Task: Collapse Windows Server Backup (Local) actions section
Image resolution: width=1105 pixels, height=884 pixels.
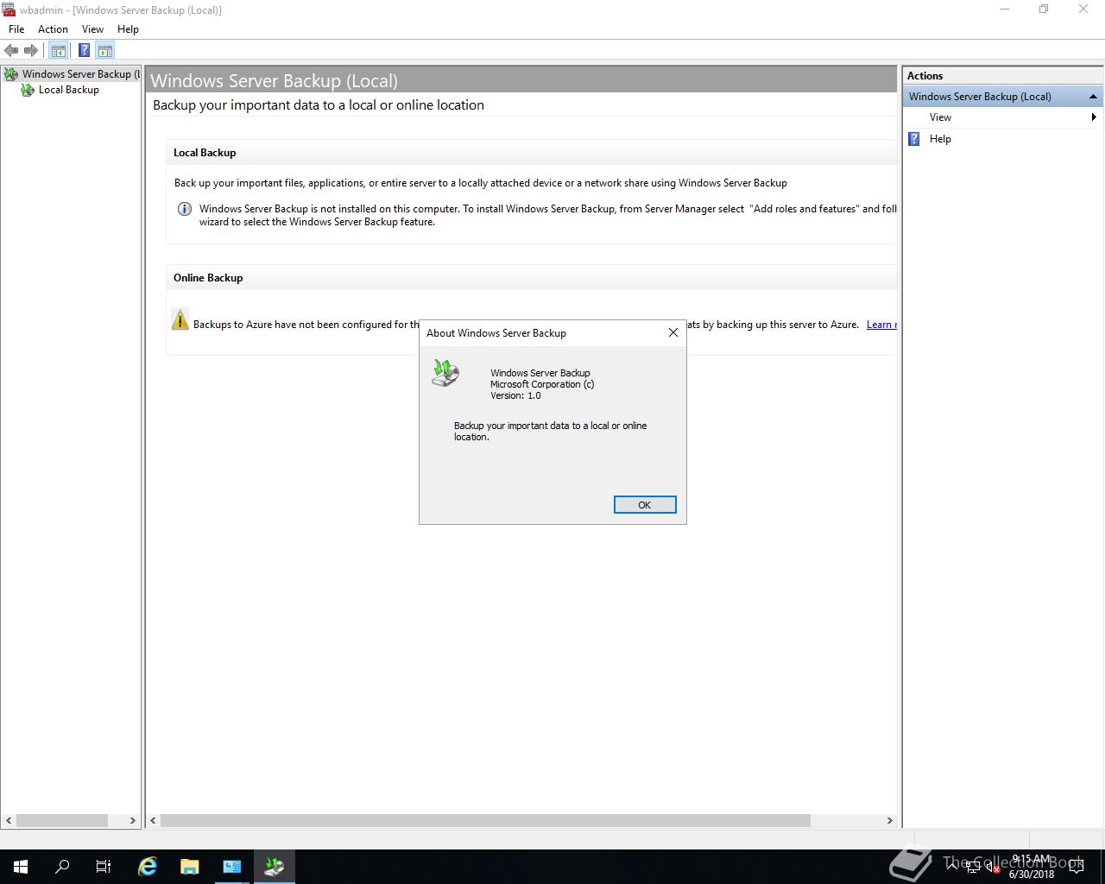Action: pyautogui.click(x=1092, y=97)
